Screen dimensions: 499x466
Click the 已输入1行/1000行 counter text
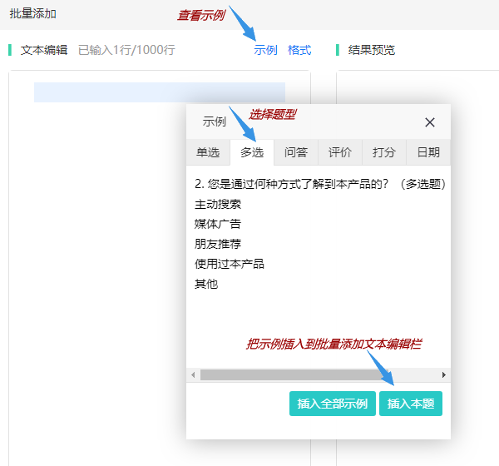point(126,50)
